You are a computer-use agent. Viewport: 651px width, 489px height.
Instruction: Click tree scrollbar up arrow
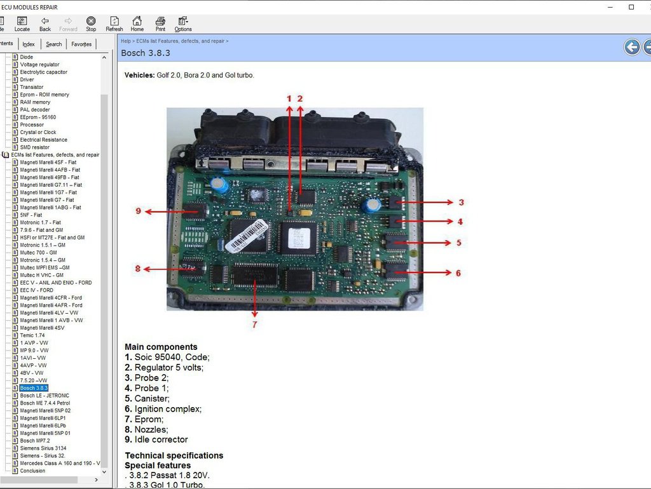pyautogui.click(x=104, y=57)
